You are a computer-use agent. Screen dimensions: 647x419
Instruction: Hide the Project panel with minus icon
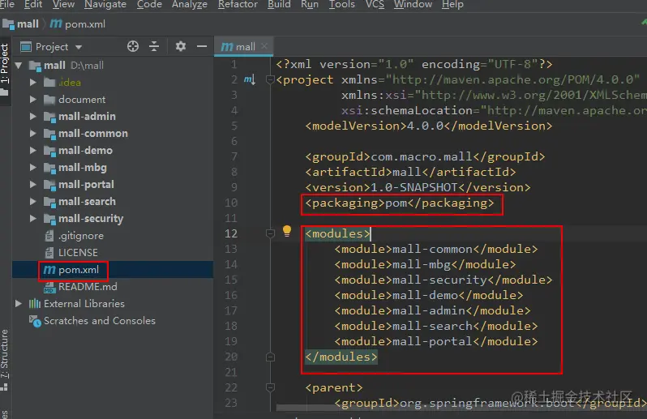(x=202, y=46)
